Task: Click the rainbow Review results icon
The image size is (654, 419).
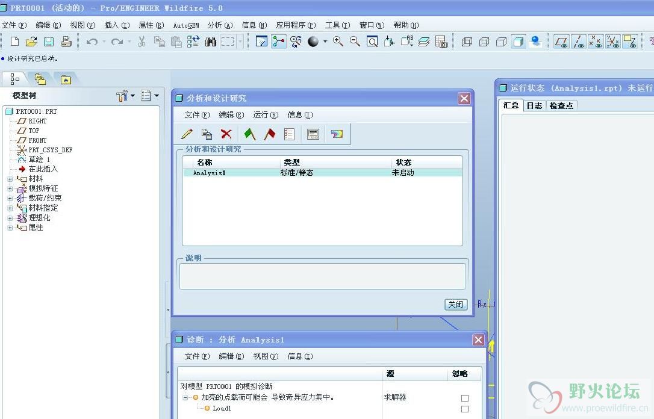Action: pyautogui.click(x=337, y=134)
